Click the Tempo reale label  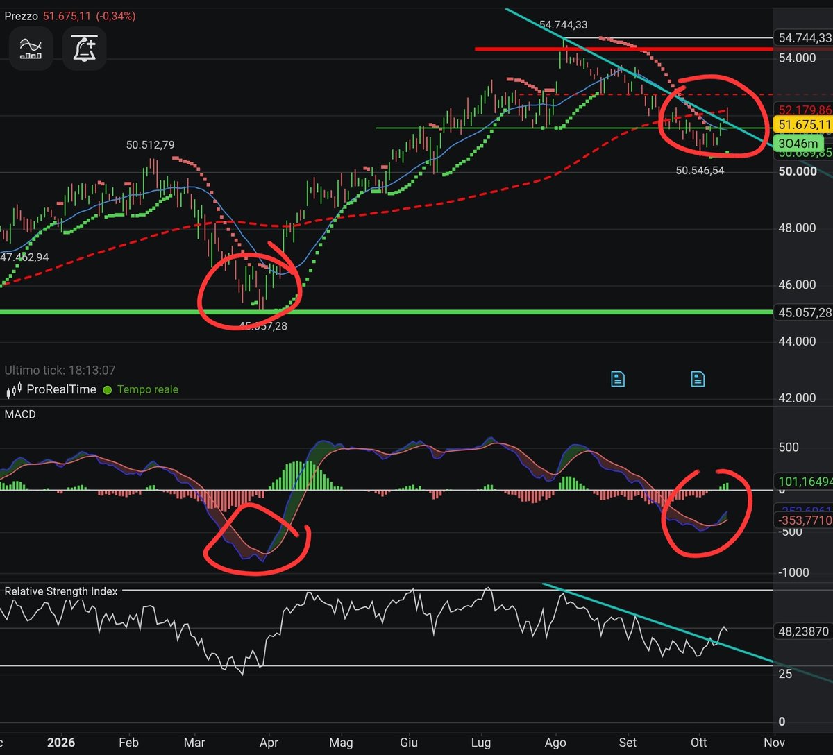click(147, 389)
